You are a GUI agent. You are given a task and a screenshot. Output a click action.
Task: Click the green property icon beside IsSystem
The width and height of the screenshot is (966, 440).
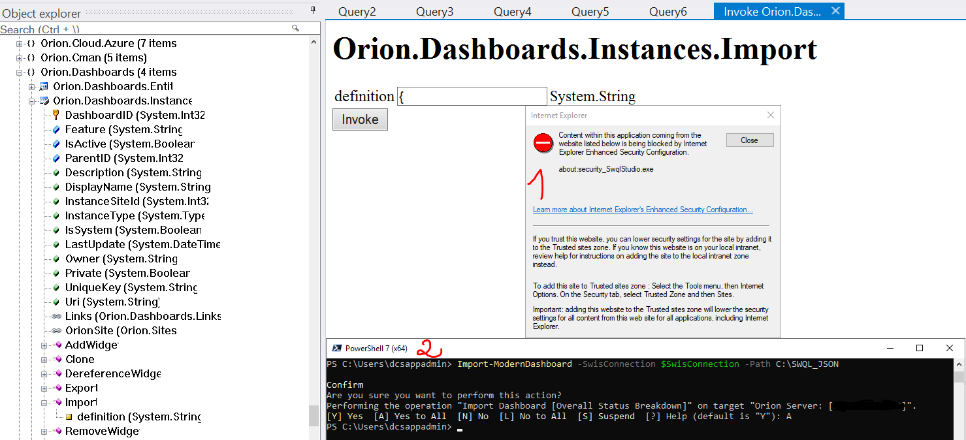click(56, 230)
